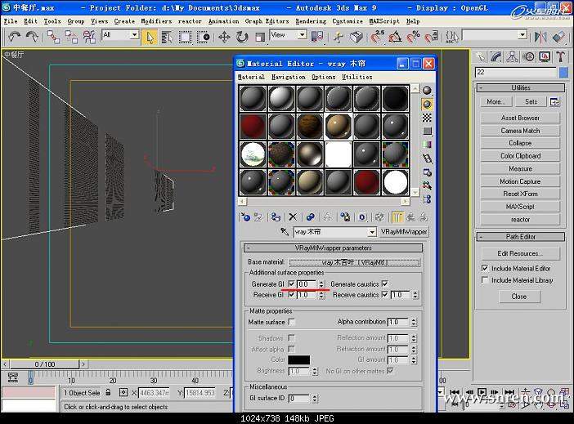574x424 pixels.
Task: Click Reset Map/Mtl X icon
Action: coord(293,217)
